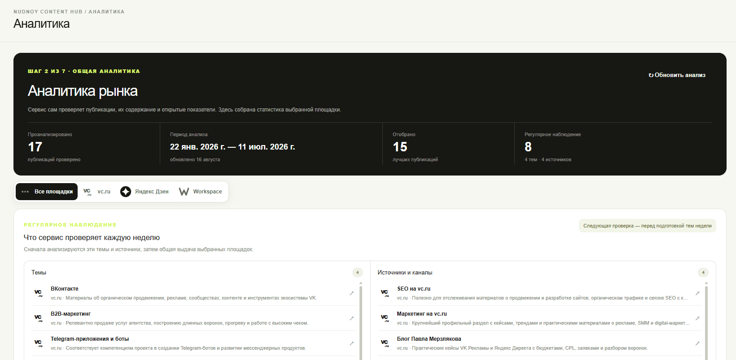Open the arrow icon on Блог Павла Мерзлякова row
The image size is (736, 360).
pos(697,343)
